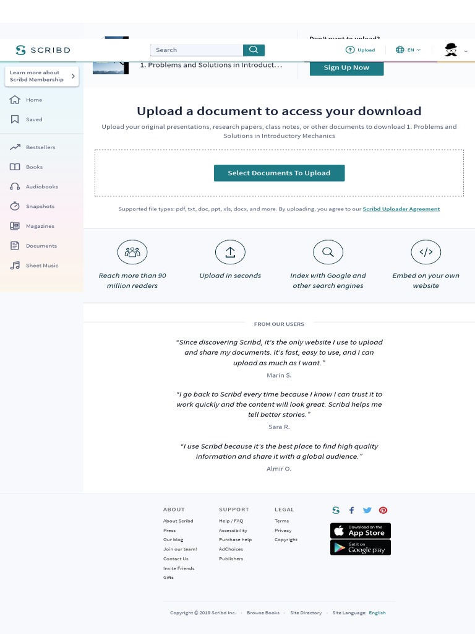The image size is (475, 634).
Task: Click the Upload arrow icon in header
Action: tap(350, 50)
